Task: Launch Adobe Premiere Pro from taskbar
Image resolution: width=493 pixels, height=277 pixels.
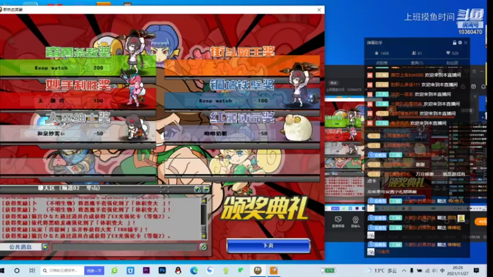Action: [146, 270]
